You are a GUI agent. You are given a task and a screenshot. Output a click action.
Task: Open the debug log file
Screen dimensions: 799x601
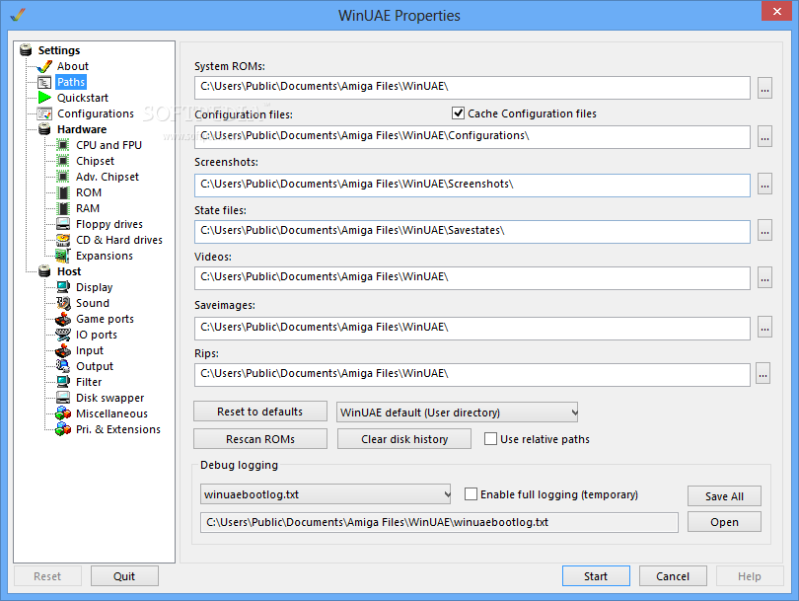point(724,522)
